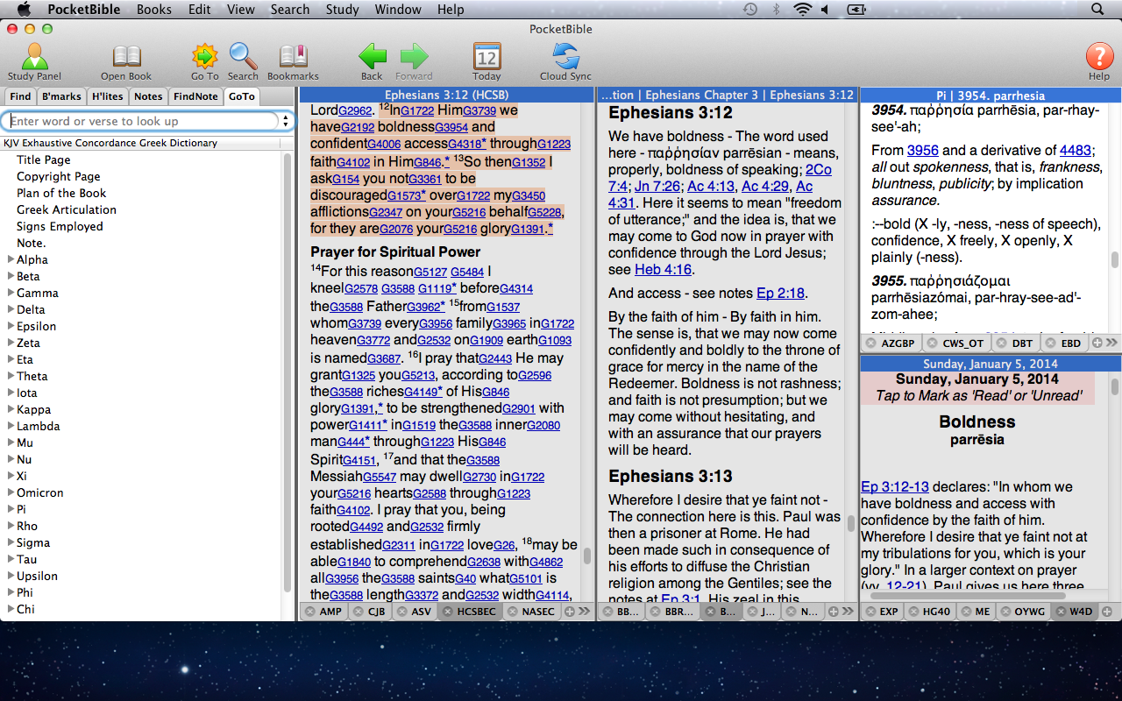The height and width of the screenshot is (701, 1122).
Task: Open the Apple menu
Action: [24, 10]
